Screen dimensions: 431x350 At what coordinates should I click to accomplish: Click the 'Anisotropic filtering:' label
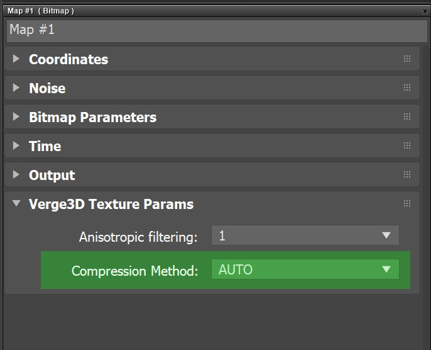(138, 237)
